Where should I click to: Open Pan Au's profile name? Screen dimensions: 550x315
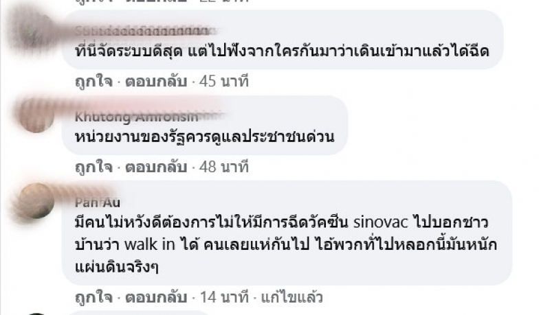point(98,202)
